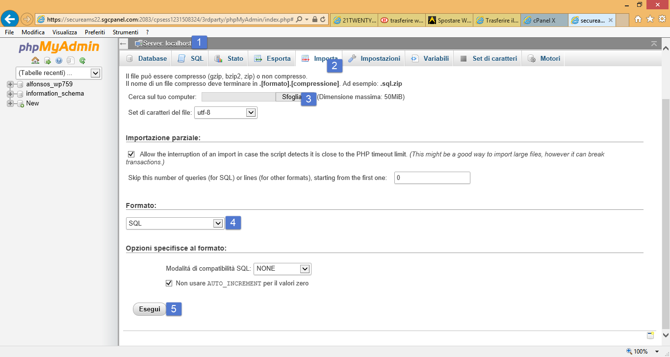Screen dimensions: 670x357
Task: Uncheck 'Non usare AUTO_INCREMENT' checkbox
Action: (x=169, y=283)
